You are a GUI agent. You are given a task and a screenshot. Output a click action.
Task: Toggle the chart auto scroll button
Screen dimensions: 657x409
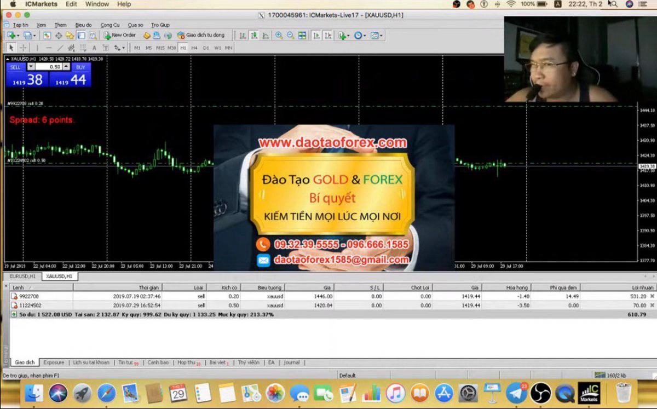pos(316,36)
